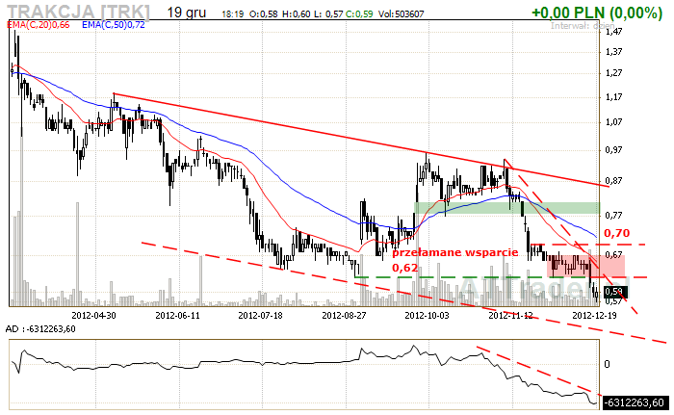Screen dimensions: 674x415
Task: Click the 'przełamane wsparcie' annotation text
Action: tap(455, 253)
